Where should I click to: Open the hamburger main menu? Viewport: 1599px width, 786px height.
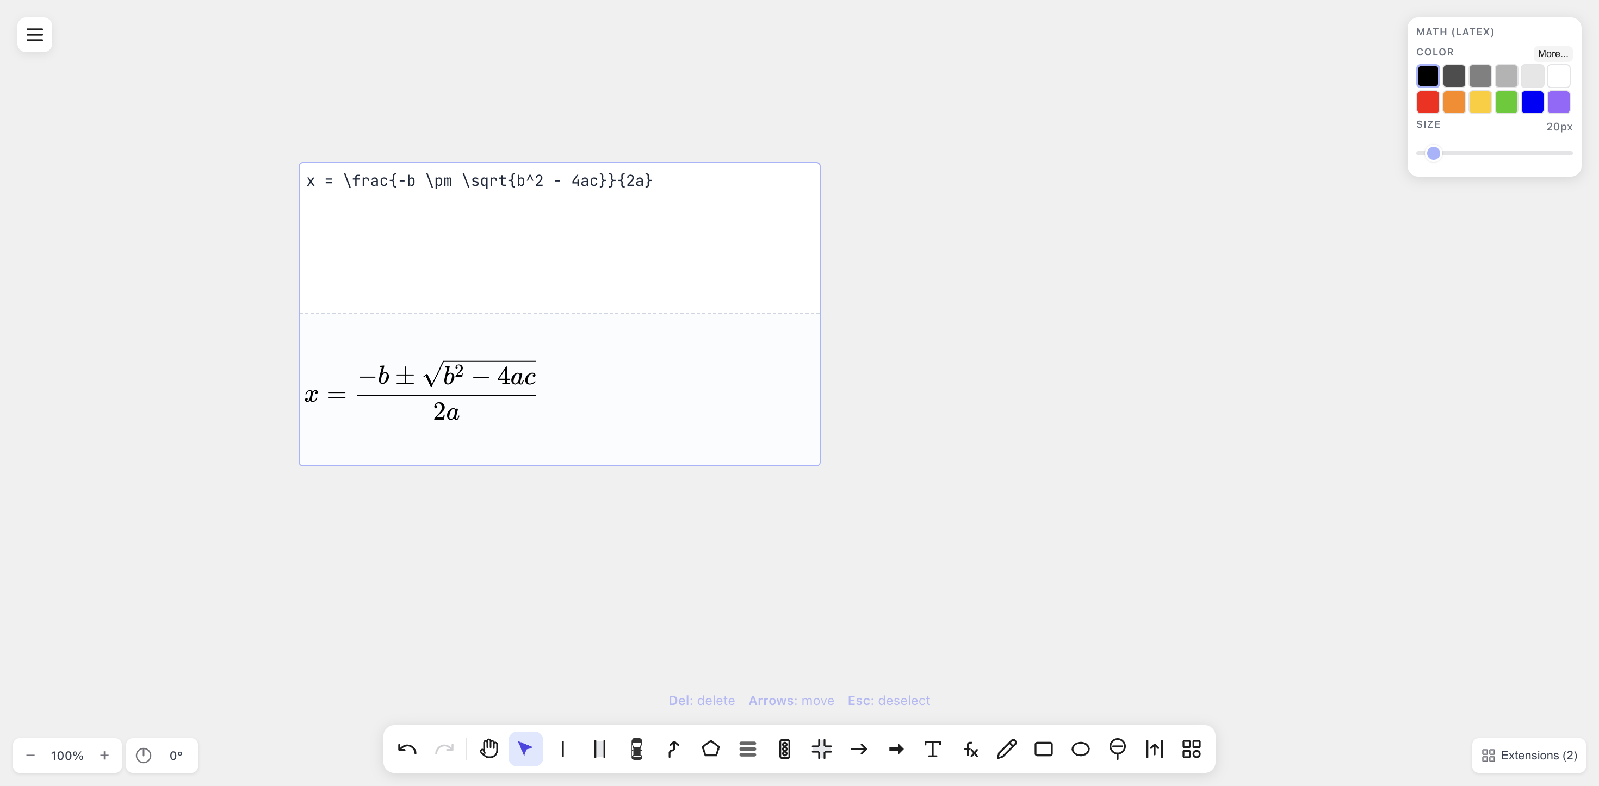[35, 35]
